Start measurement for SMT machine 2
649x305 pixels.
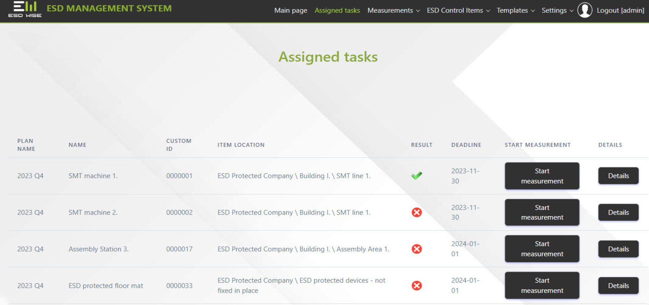542,212
